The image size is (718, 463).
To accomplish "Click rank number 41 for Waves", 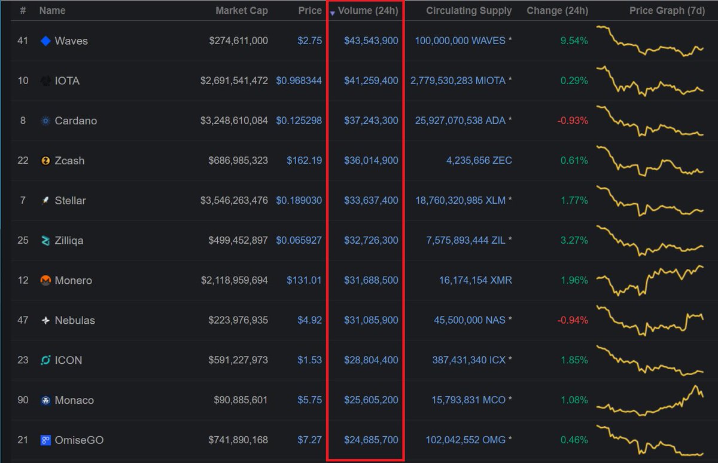I will click(23, 41).
